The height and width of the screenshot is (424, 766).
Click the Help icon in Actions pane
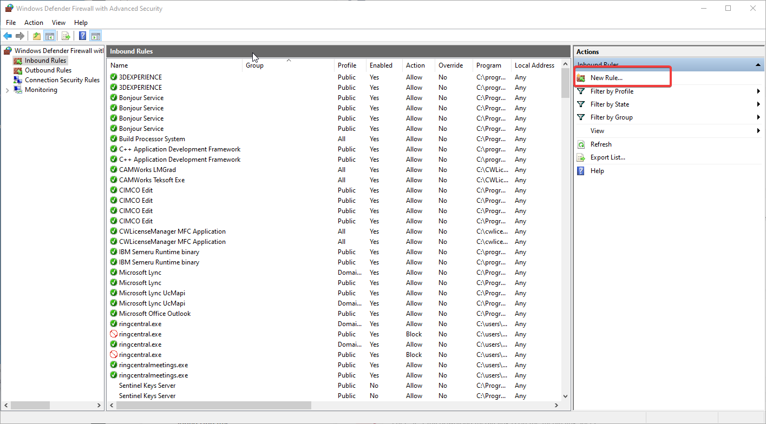[581, 171]
